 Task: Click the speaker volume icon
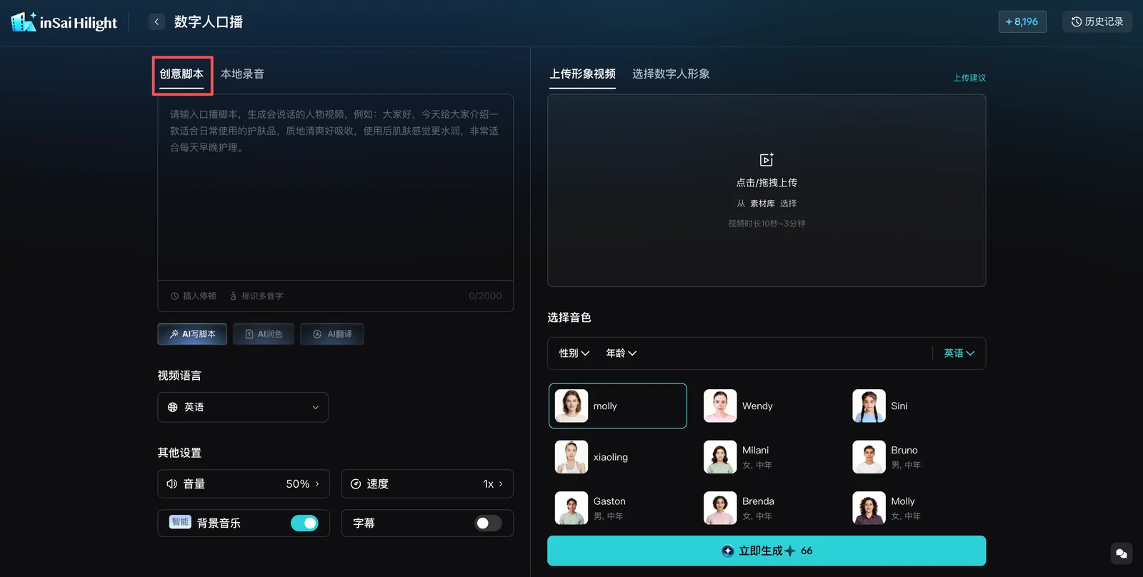[171, 484]
